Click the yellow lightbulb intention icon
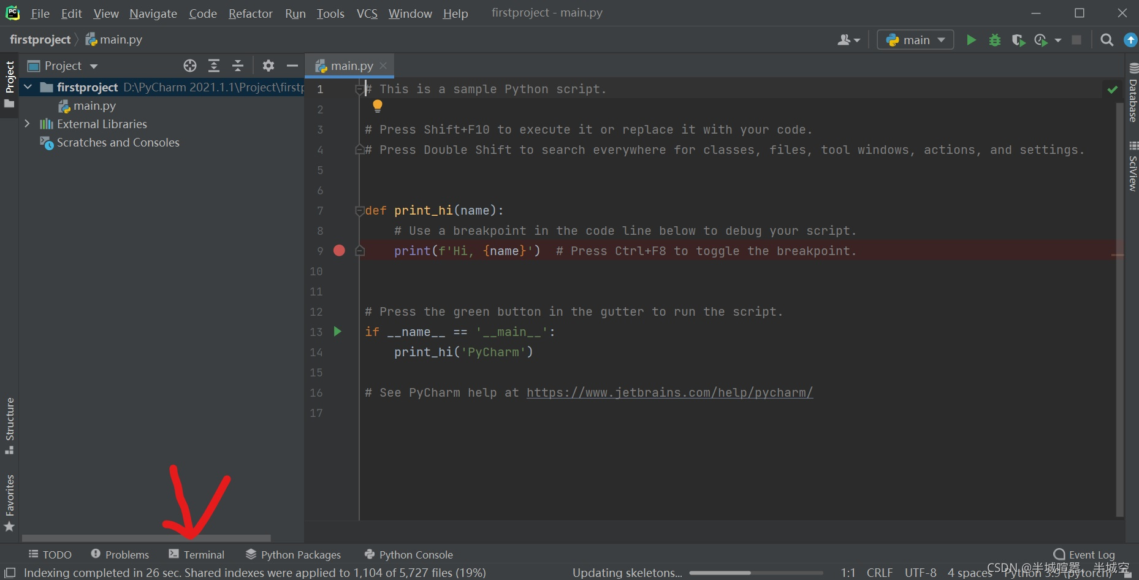Image resolution: width=1139 pixels, height=580 pixels. point(378,106)
